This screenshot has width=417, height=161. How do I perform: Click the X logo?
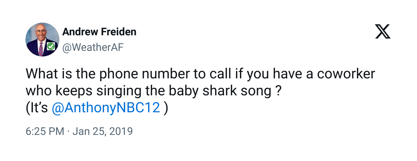[382, 32]
